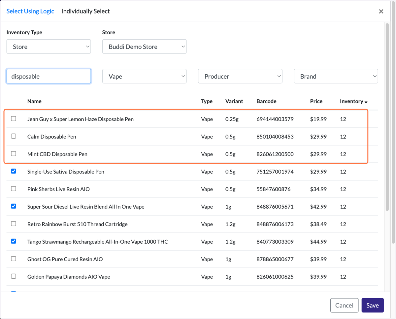Click Jean Guy x Super Lemon Haze name
Screen dimensions: 396x319
click(81, 119)
